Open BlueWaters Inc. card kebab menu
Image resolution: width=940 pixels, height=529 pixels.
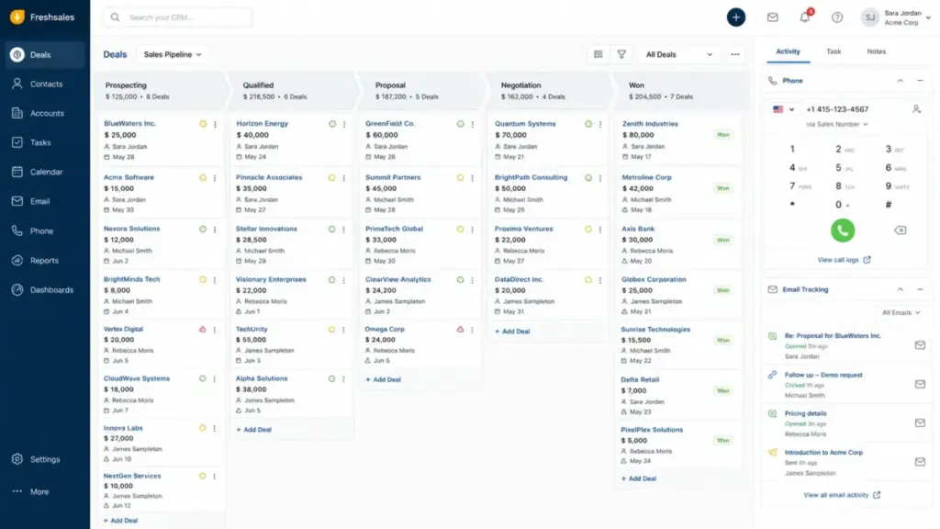(215, 124)
